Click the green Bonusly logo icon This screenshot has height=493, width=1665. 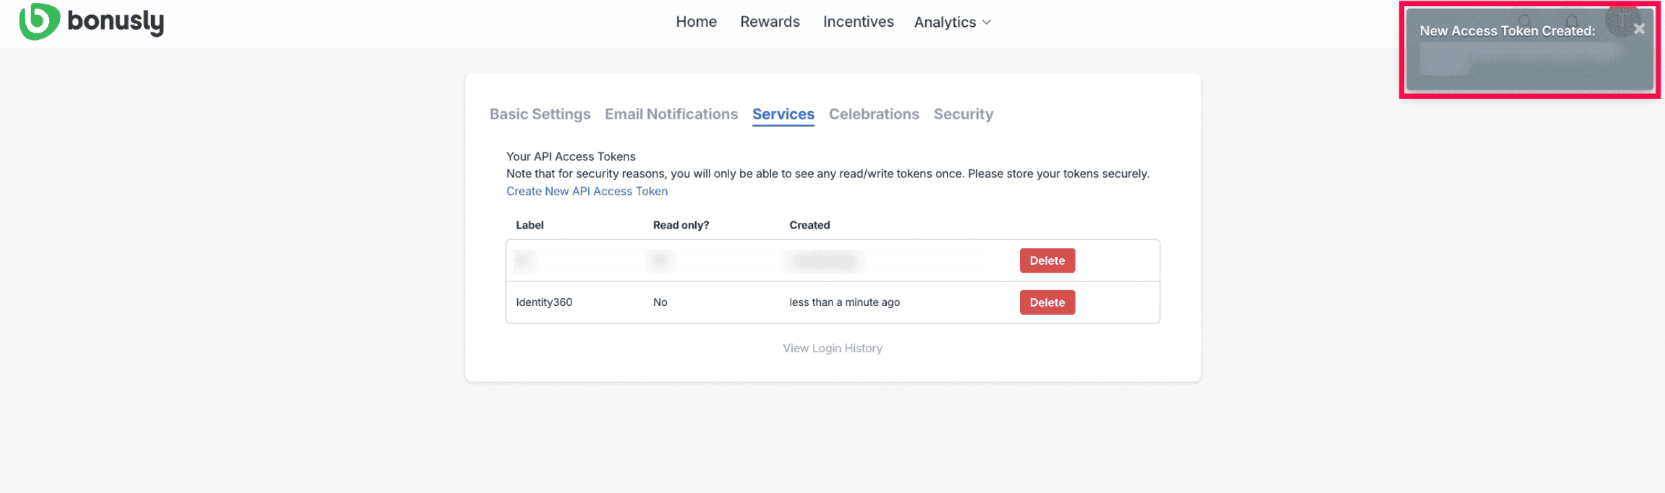tap(39, 22)
